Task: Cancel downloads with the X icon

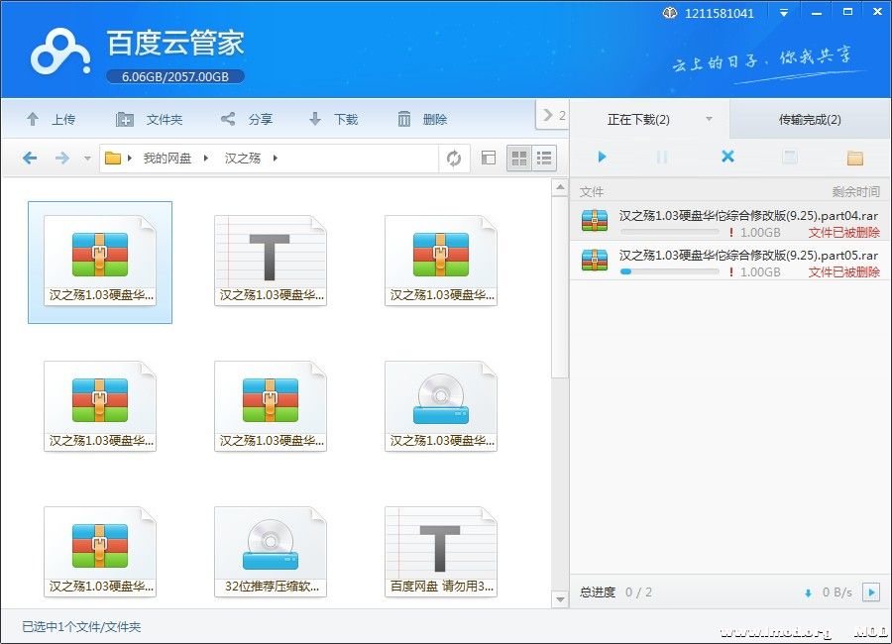Action: click(727, 158)
